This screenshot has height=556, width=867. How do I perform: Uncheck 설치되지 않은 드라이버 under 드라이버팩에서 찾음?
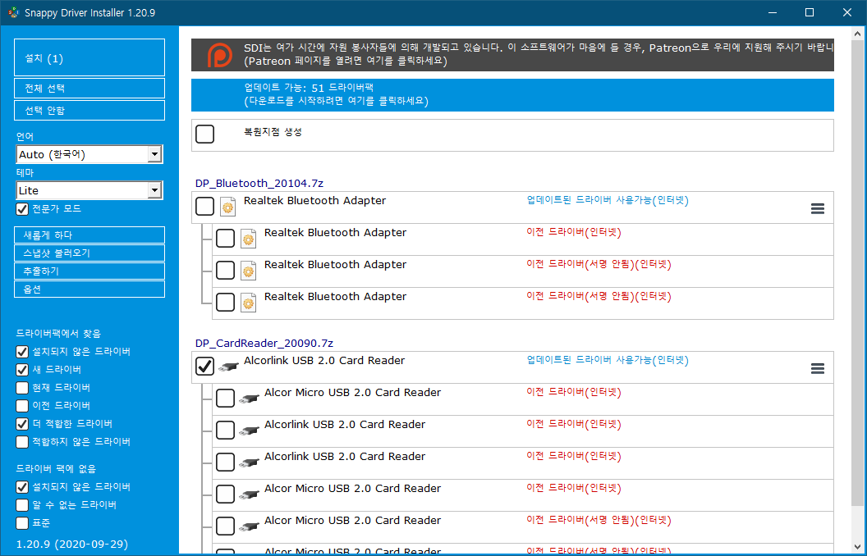coord(22,352)
